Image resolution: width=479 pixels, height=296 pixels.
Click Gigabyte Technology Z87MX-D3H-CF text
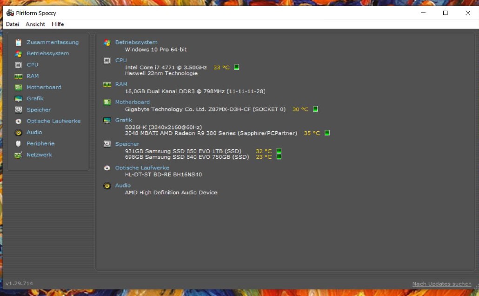point(205,109)
